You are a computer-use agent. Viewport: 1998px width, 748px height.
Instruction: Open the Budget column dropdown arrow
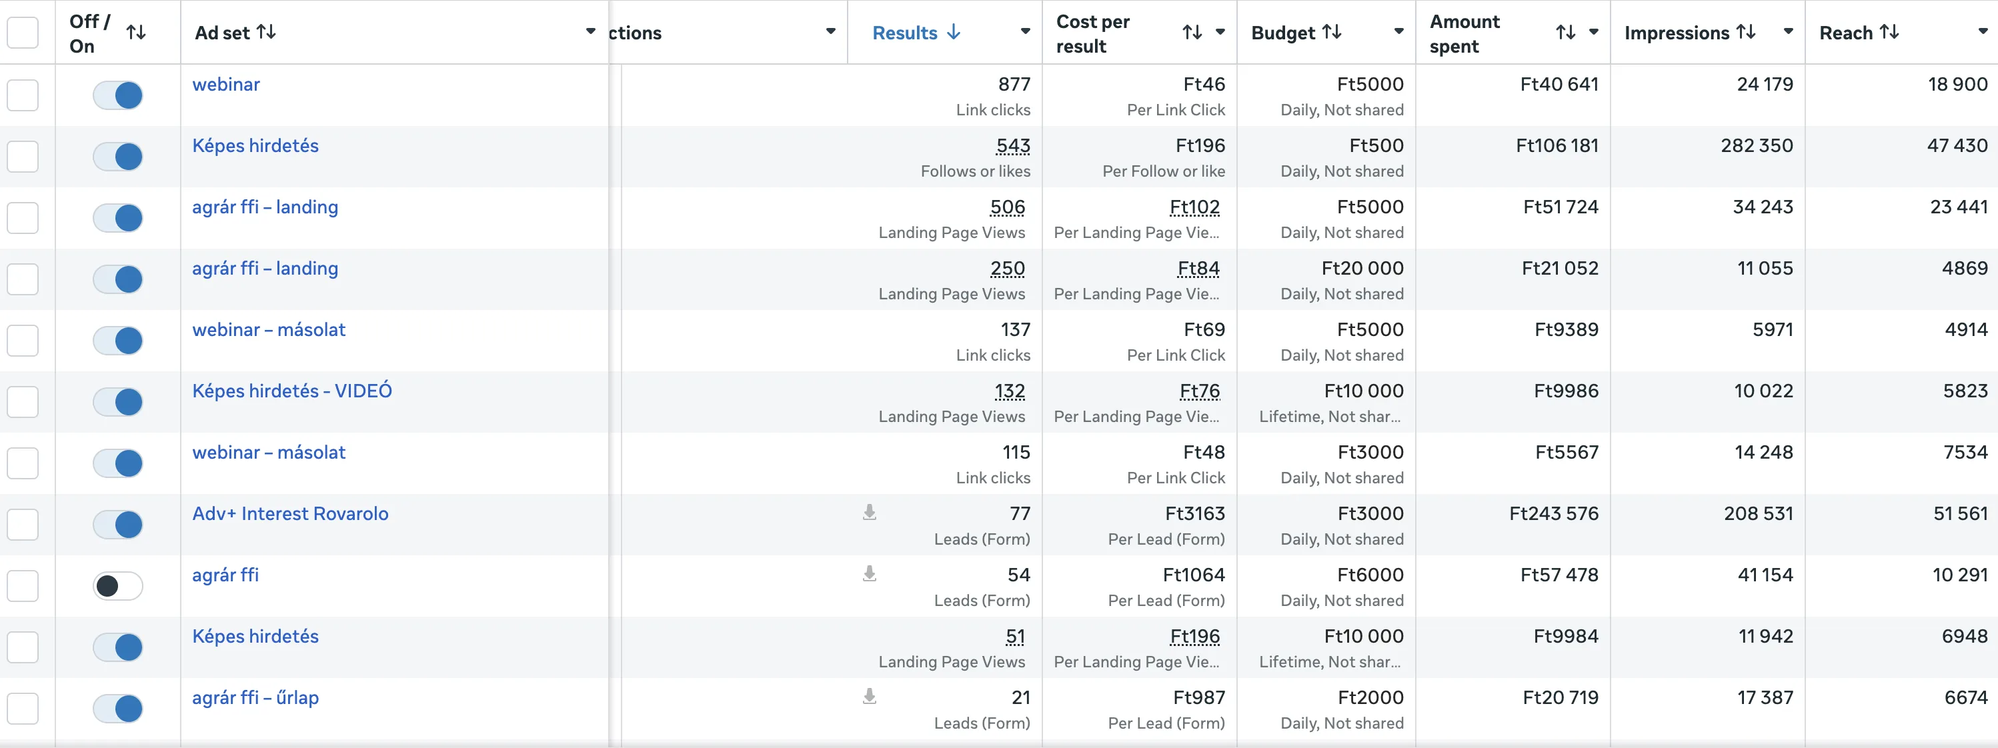[x=1398, y=32]
